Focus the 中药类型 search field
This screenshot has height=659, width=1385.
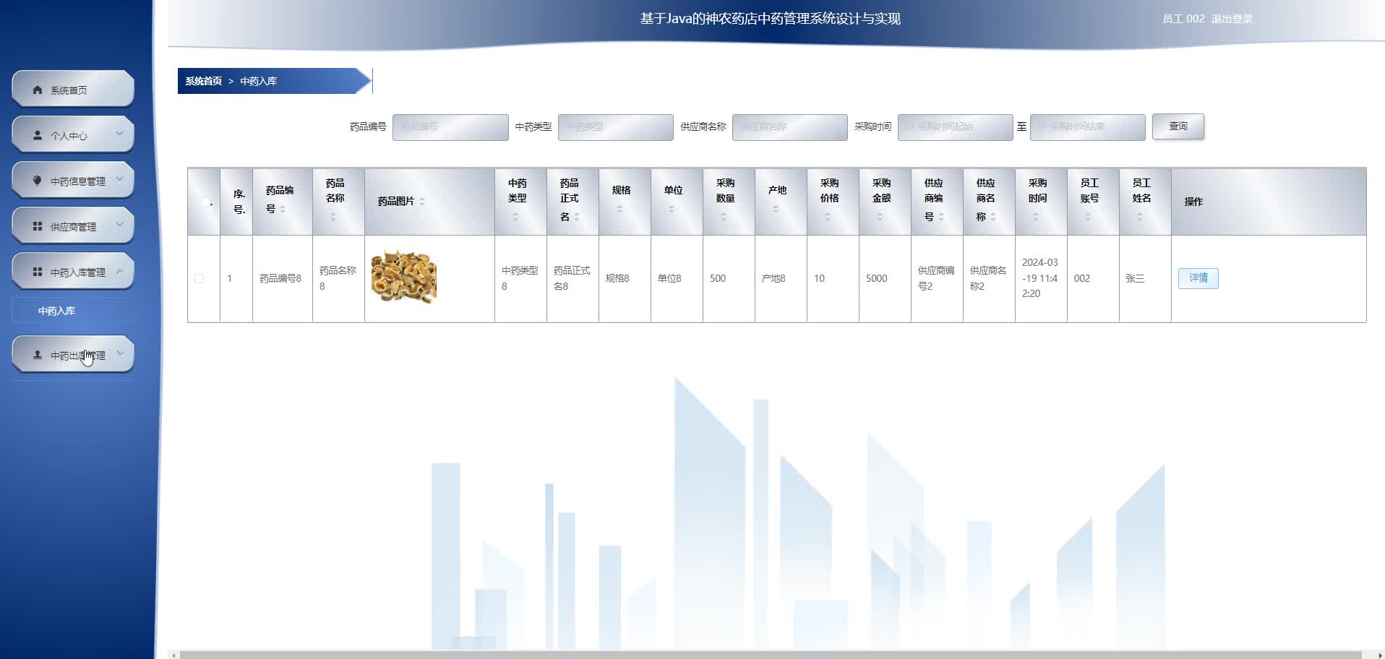(x=616, y=127)
